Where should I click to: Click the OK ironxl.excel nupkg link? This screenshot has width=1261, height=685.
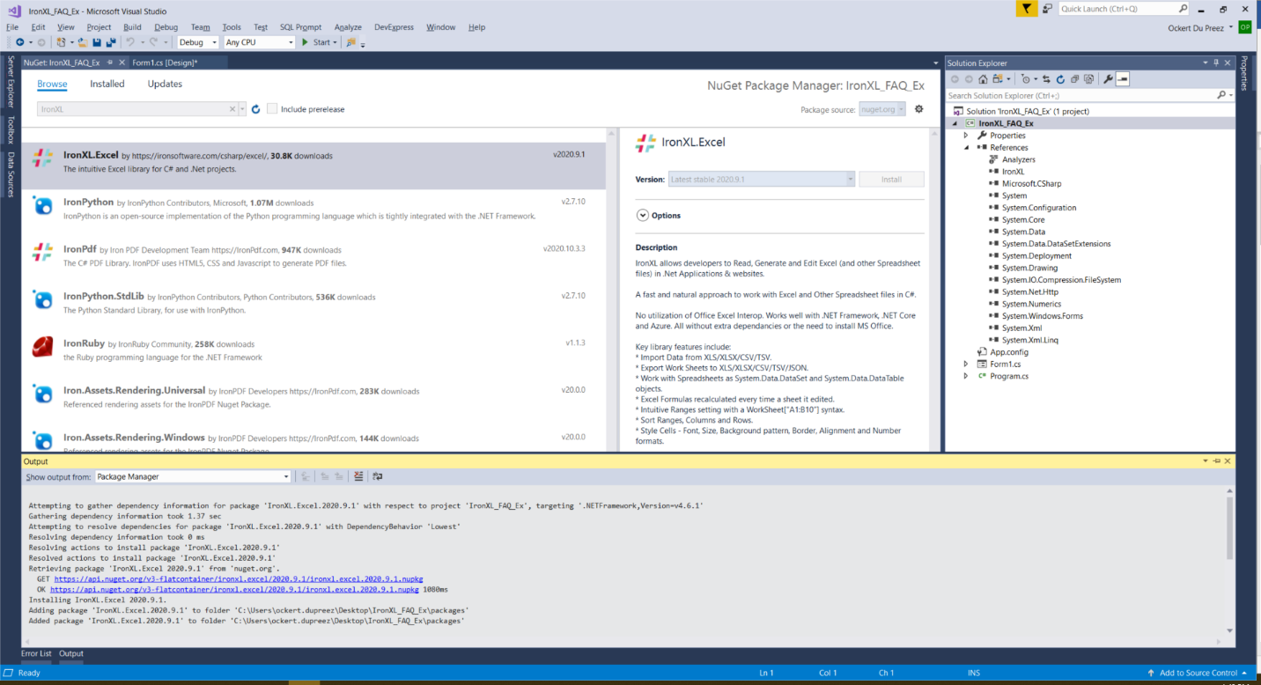coord(234,590)
